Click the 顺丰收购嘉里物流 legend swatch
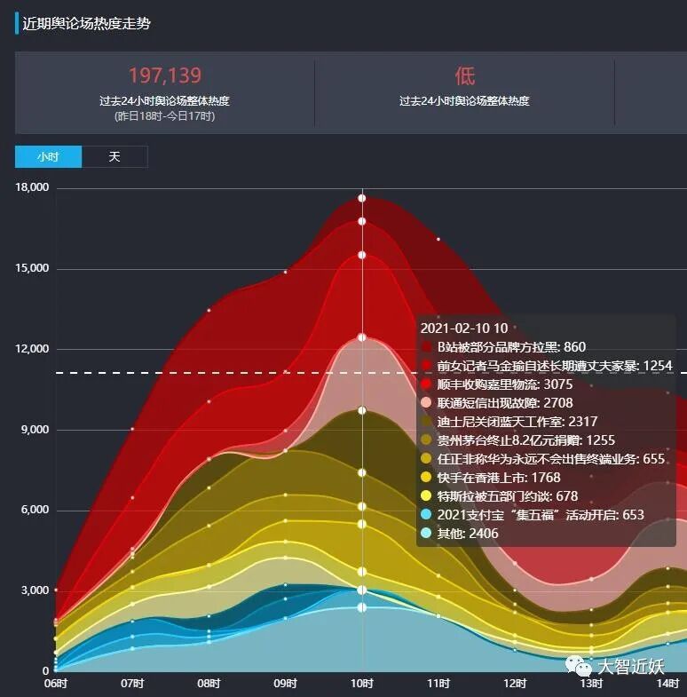Image resolution: width=687 pixels, height=697 pixels. point(427,384)
